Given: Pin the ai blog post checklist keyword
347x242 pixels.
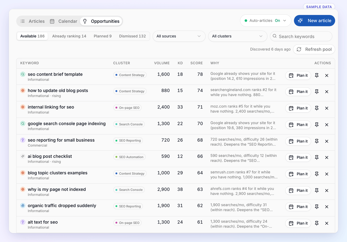Looking at the screenshot, I should click(317, 158).
